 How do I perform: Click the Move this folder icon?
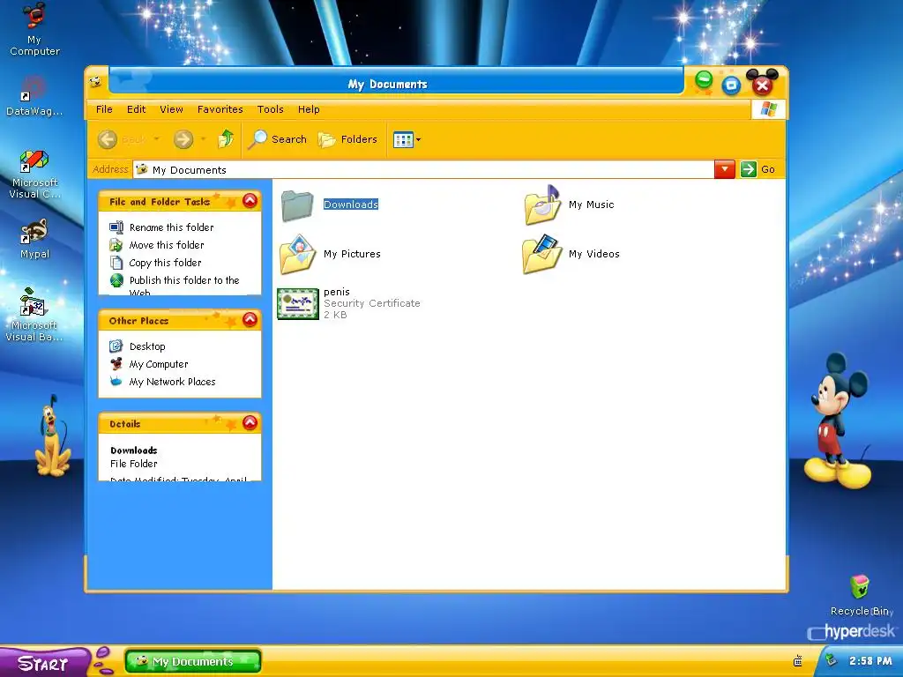point(116,245)
